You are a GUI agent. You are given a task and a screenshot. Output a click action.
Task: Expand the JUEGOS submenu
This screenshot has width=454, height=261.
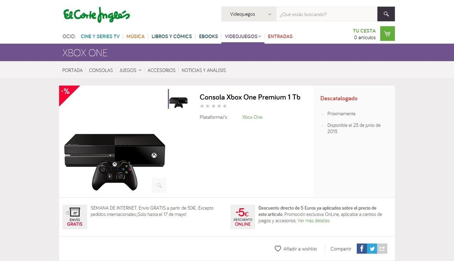pyautogui.click(x=130, y=70)
